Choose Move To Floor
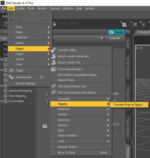The width and height of the screenshot is (150, 158). 80,153
